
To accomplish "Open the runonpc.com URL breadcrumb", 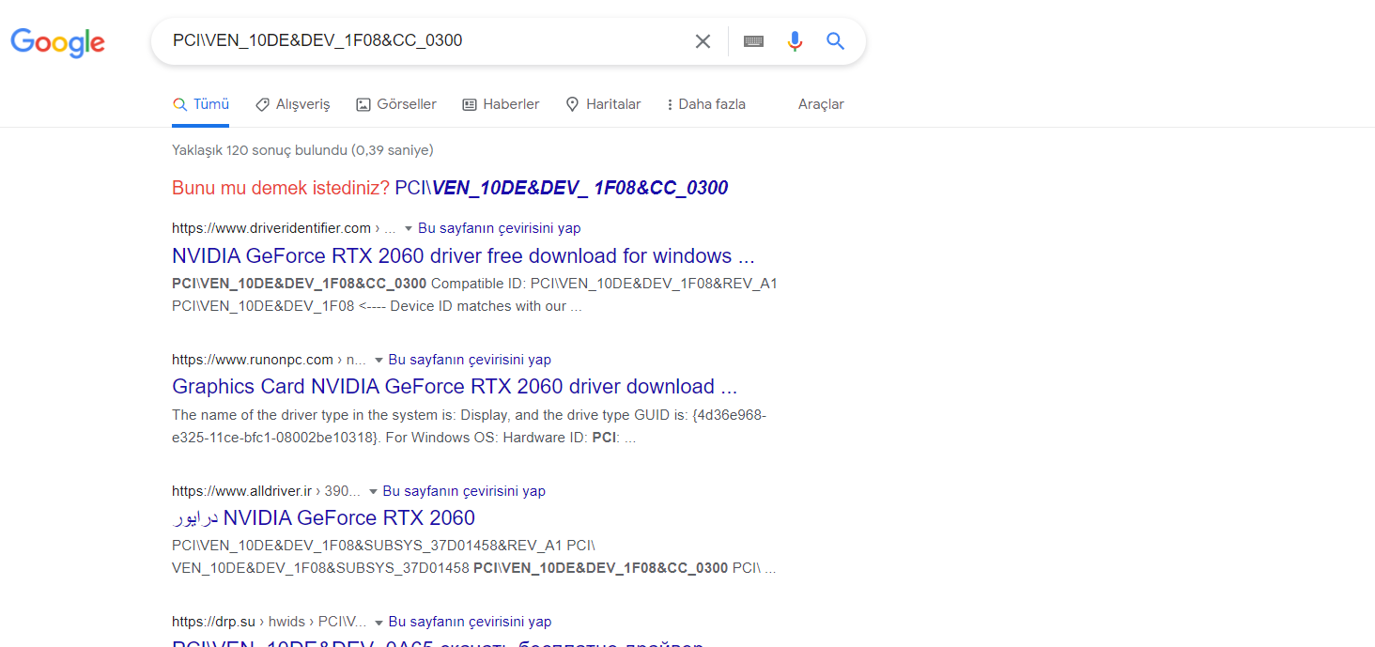I will pyautogui.click(x=269, y=360).
